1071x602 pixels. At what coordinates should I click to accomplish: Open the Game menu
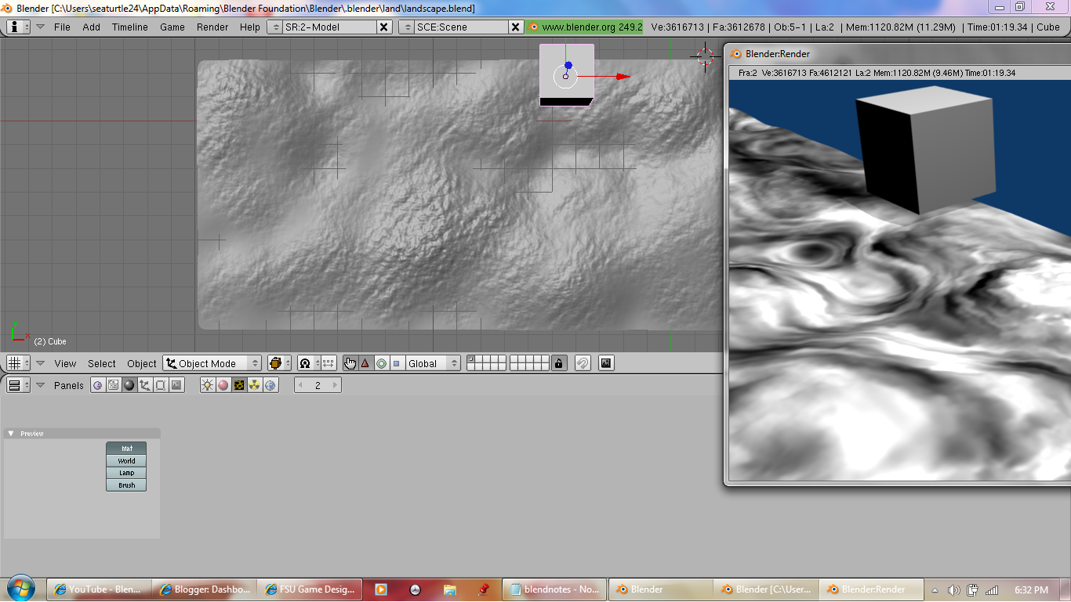pyautogui.click(x=172, y=27)
